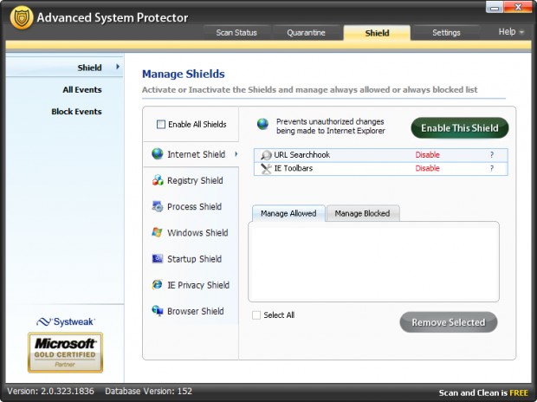Image resolution: width=537 pixels, height=402 pixels.
Task: Close the Advanced System Protector window
Action: [x=518, y=7]
